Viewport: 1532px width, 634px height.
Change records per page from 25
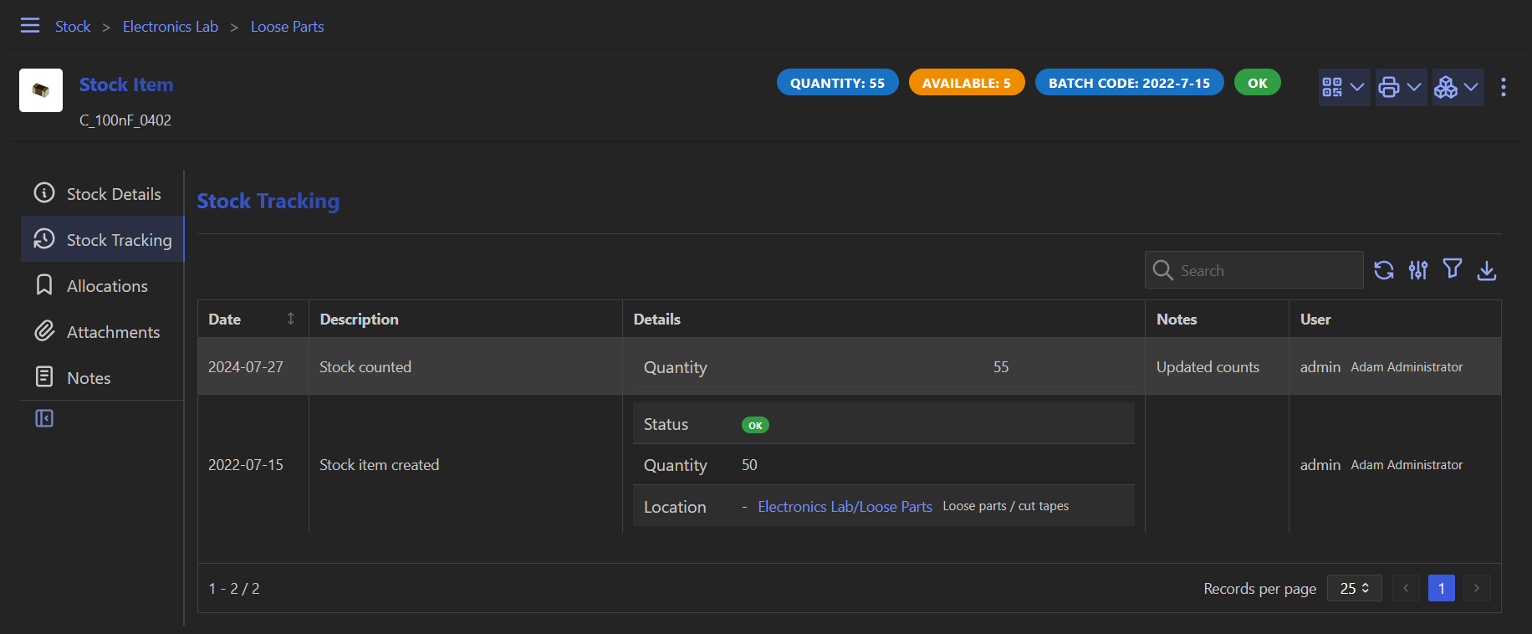click(x=1354, y=588)
